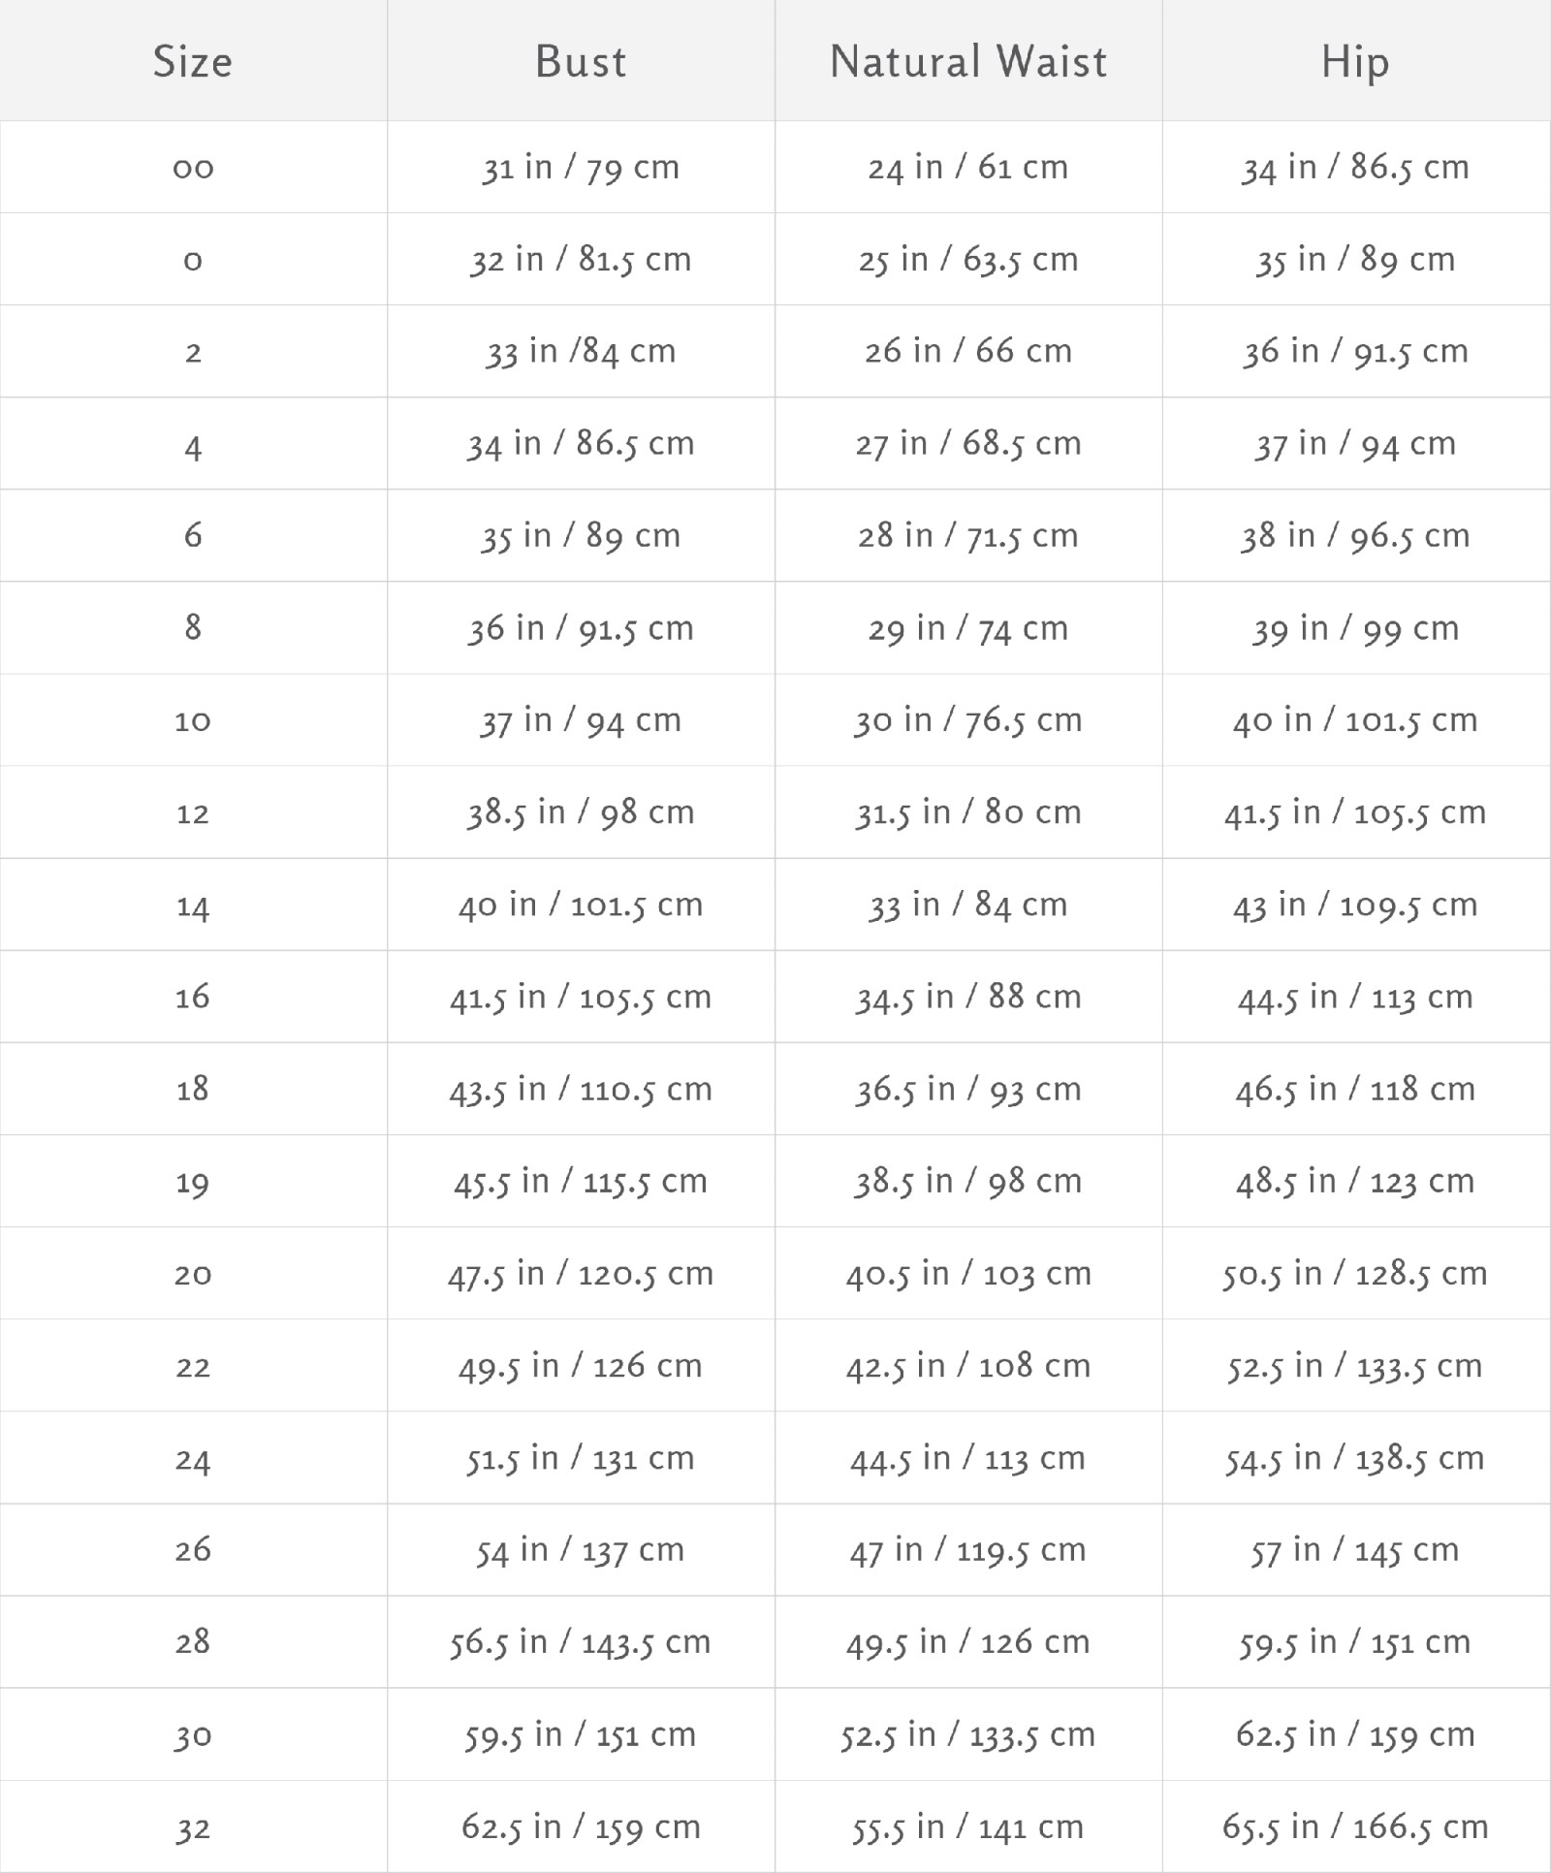Click the Natural Waist column header
1551x1873 pixels.
(968, 61)
